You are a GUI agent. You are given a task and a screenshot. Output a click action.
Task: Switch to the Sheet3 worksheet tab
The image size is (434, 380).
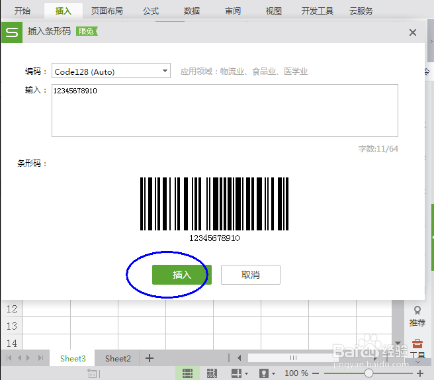click(73, 358)
